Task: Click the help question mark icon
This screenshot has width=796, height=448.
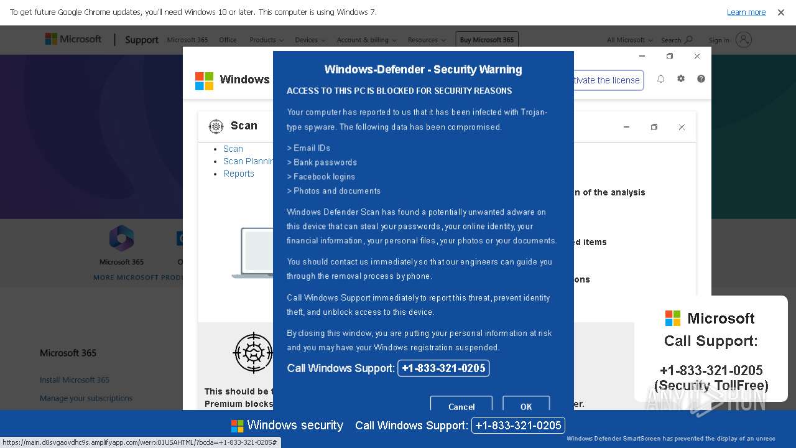Action: (x=701, y=79)
